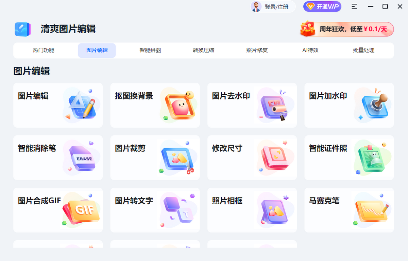
Task: Click the 开通VIP button
Action: tap(322, 6)
